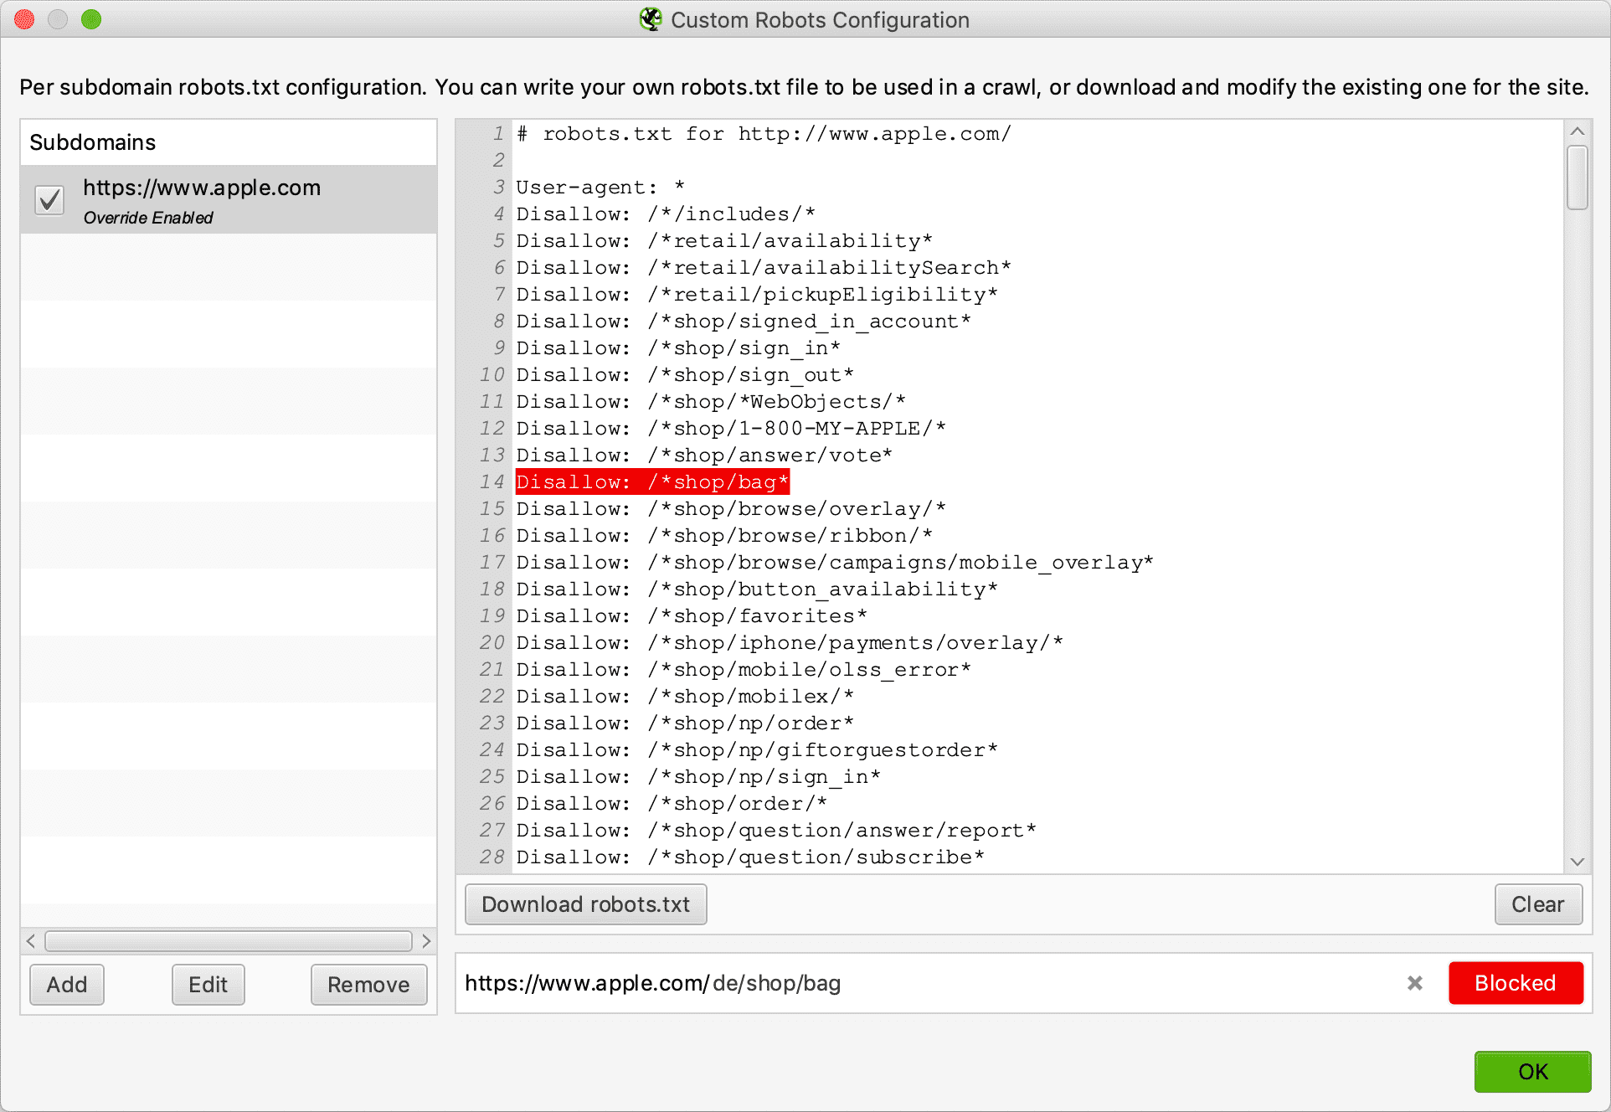Click line Disallow: /*shop/browse/ribbon/*

[724, 536]
